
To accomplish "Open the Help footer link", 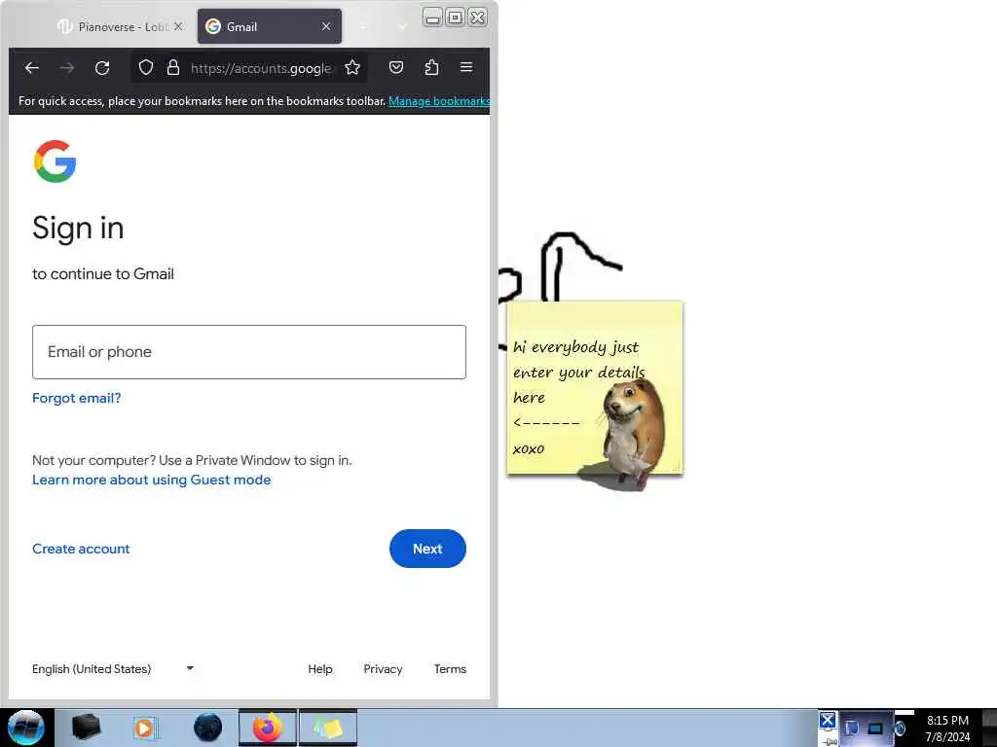I will 319,669.
